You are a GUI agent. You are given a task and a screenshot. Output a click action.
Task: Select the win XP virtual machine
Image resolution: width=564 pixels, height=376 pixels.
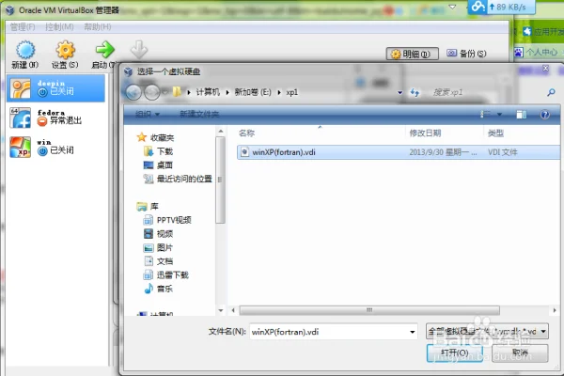[x=56, y=148]
